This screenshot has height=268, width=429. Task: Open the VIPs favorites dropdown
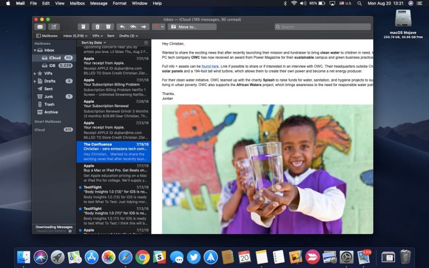(97, 36)
